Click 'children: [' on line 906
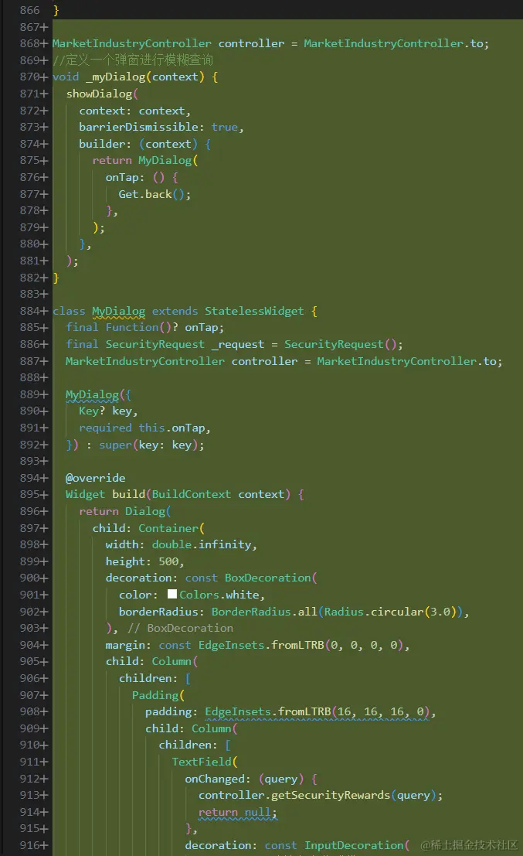Image resolution: width=523 pixels, height=856 pixels. pyautogui.click(x=155, y=679)
